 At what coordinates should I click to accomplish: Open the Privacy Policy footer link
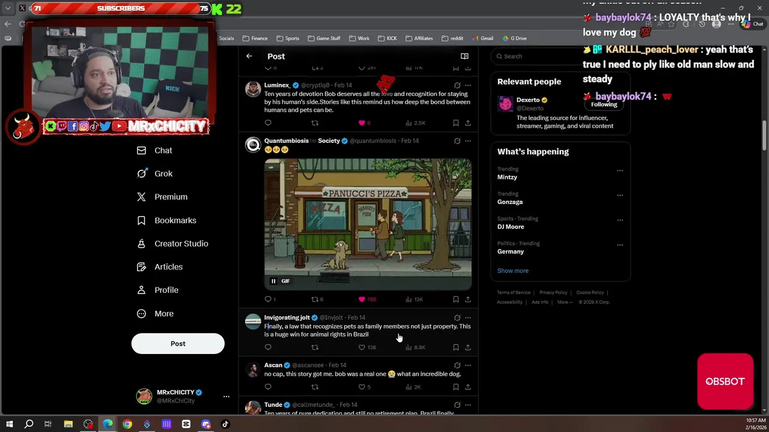(x=553, y=293)
